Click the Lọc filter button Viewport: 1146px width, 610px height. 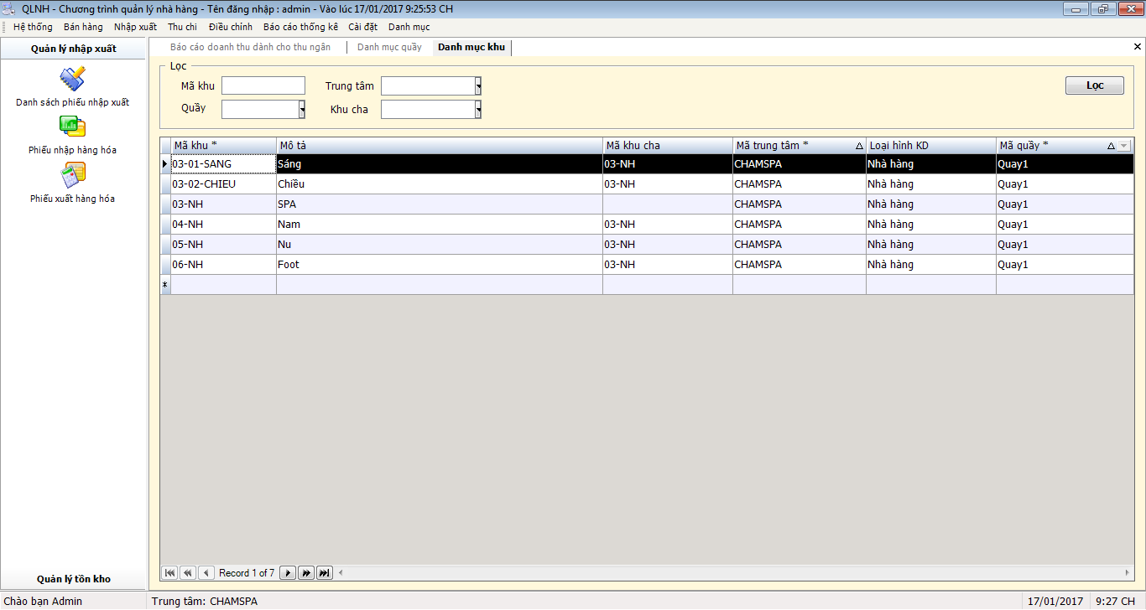pos(1094,85)
